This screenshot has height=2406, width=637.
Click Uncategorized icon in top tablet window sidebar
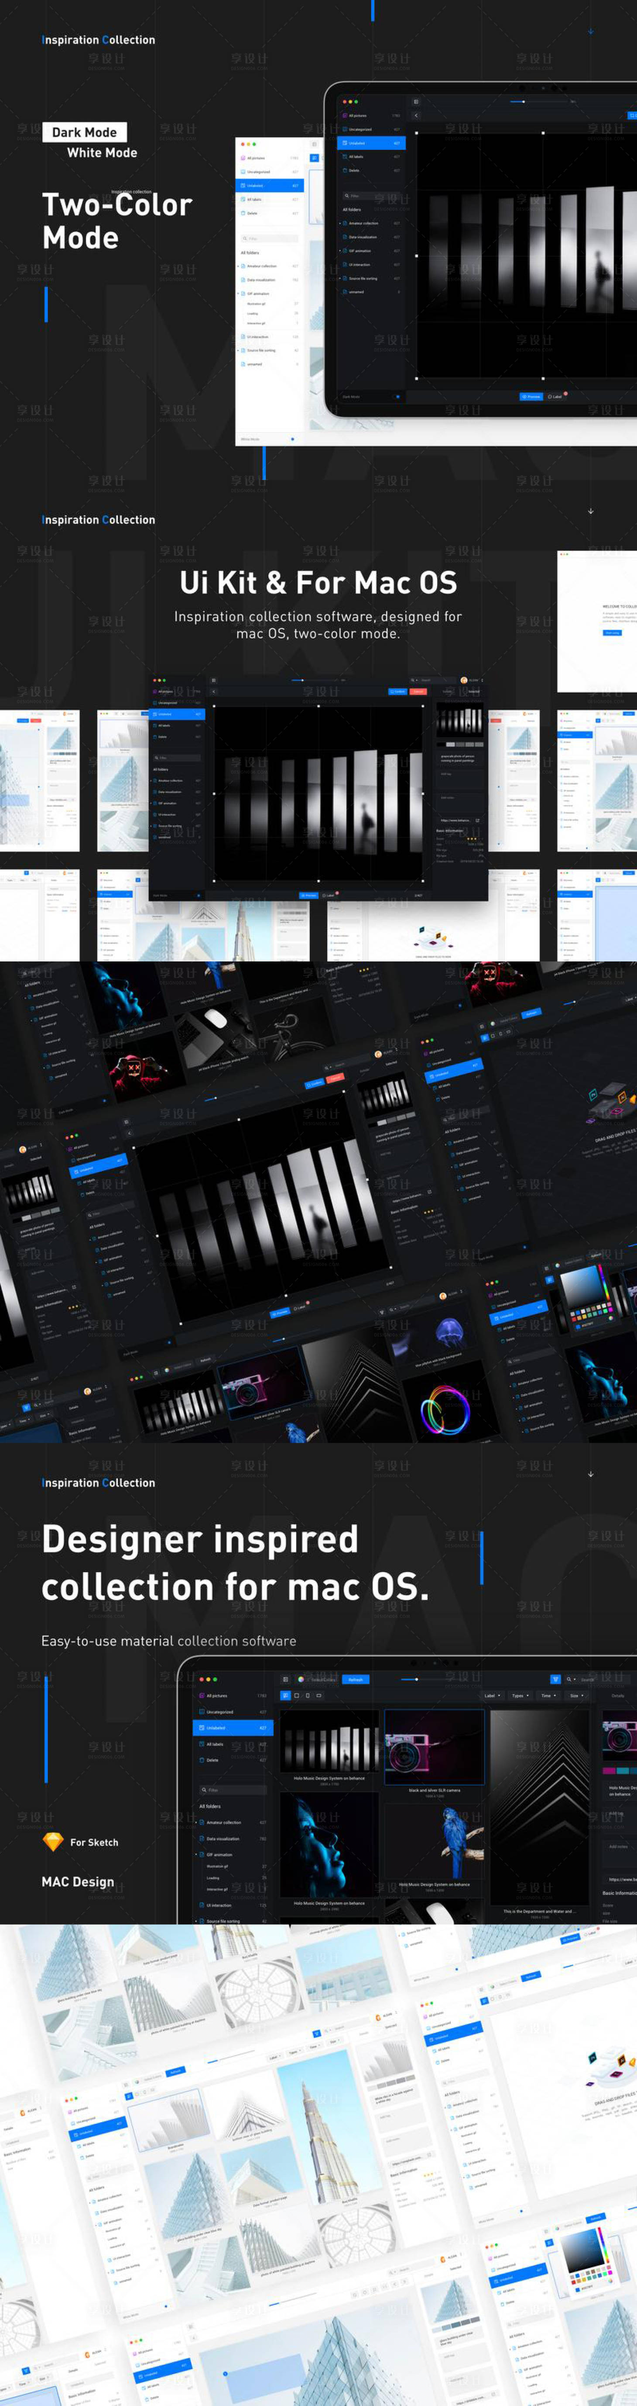[345, 130]
